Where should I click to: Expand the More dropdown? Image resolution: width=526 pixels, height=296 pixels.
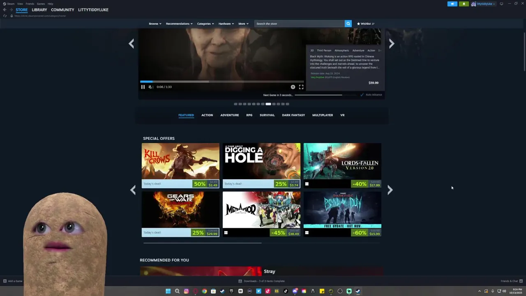tap(243, 23)
